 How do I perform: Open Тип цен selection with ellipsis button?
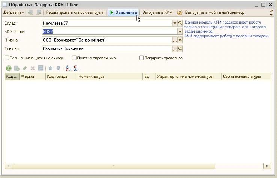click(175, 49)
